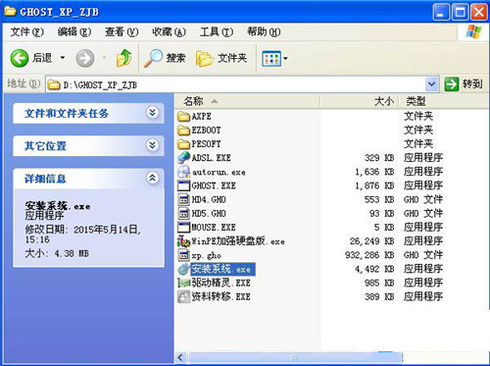Open the address bar dropdown arrow

[431, 84]
